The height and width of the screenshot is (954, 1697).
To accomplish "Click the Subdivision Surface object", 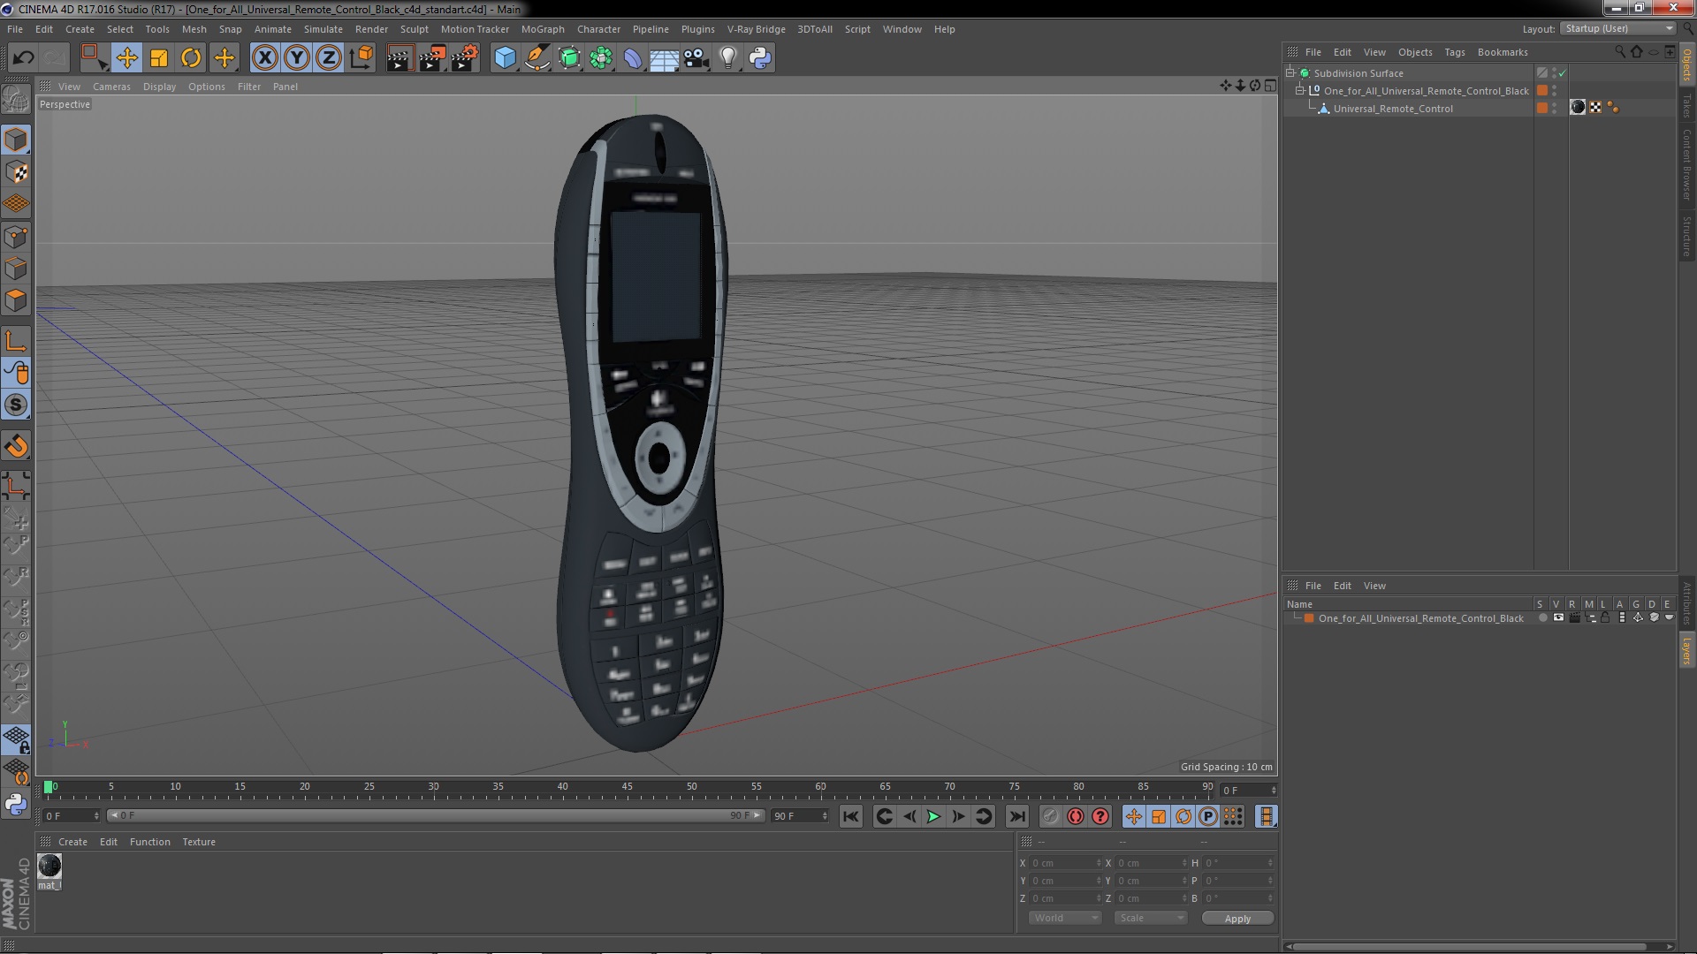I will click(1359, 72).
